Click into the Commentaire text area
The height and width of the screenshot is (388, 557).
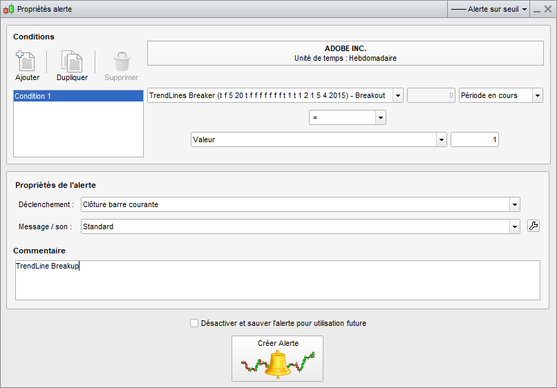277,280
